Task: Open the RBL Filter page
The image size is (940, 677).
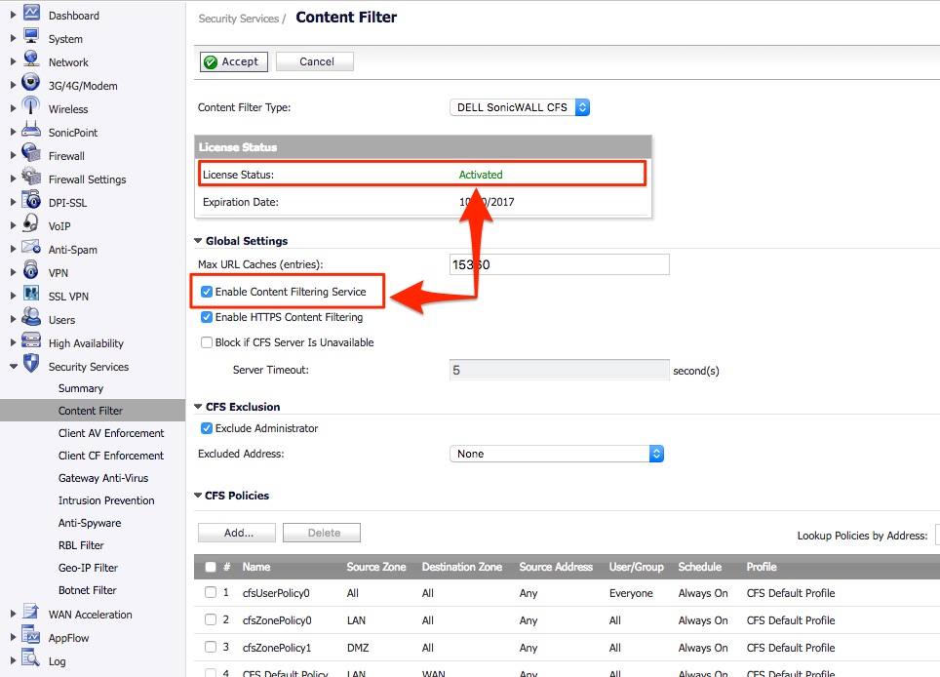Action: 81,545
